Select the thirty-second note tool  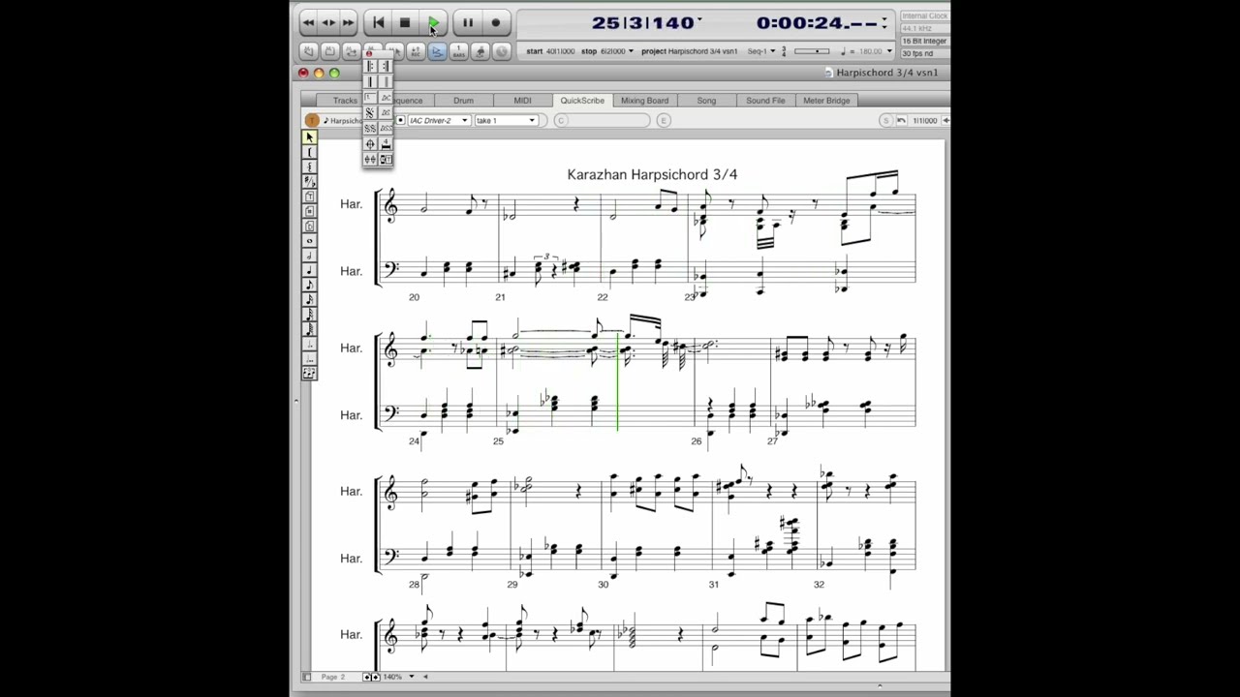309,314
